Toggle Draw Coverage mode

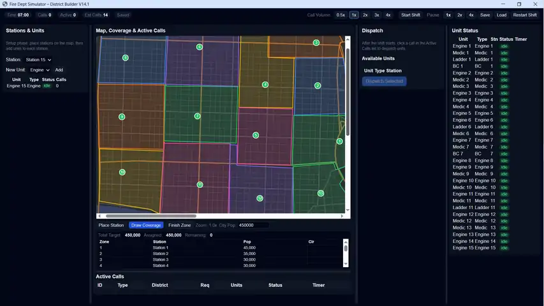click(146, 225)
